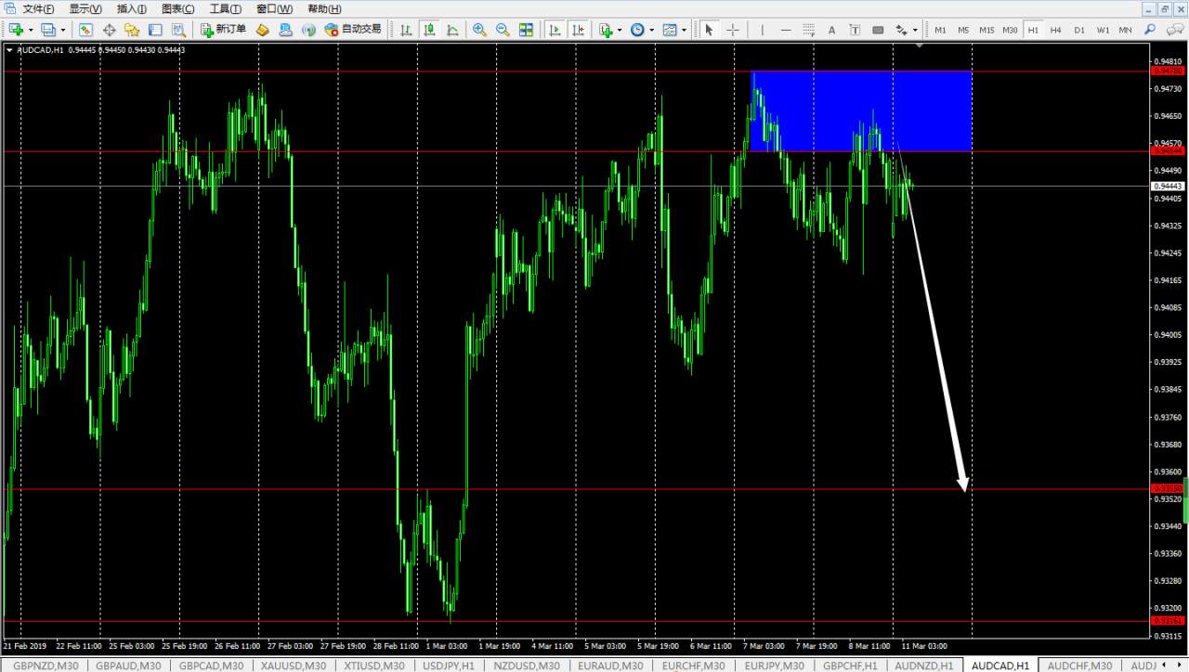The width and height of the screenshot is (1189, 672).
Task: Open the 帮助(H) menu
Action: pos(324,8)
